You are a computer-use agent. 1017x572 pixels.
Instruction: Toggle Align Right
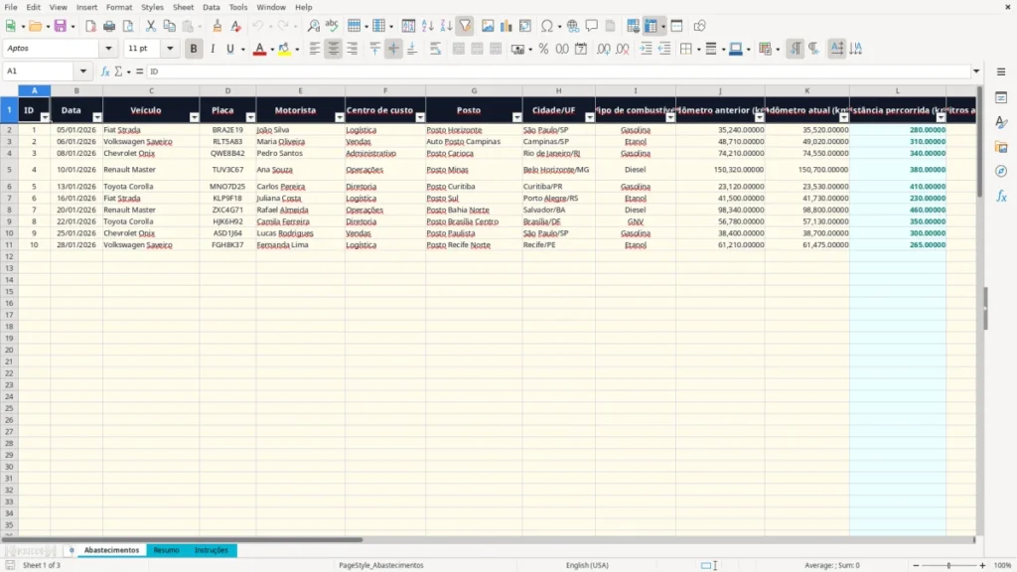(x=353, y=49)
